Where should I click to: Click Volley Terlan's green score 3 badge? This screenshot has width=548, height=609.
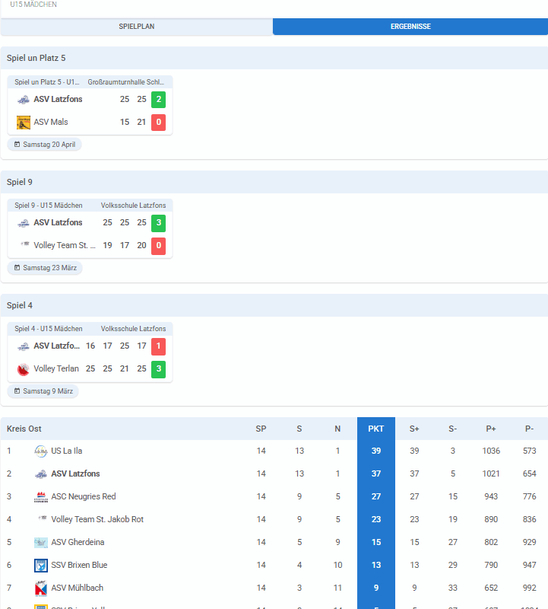pos(158,369)
